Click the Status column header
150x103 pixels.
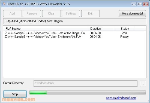pyautogui.click(x=124, y=29)
